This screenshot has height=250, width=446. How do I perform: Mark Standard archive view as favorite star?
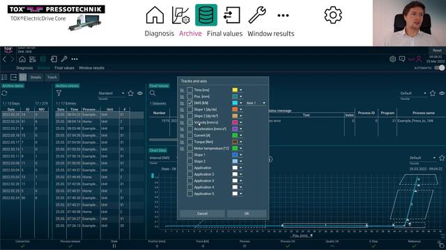[x=130, y=93]
